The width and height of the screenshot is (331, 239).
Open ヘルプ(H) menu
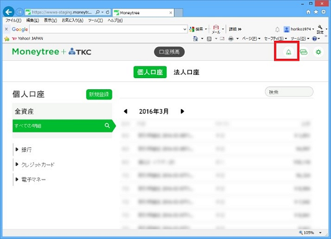pyautogui.click(x=115, y=21)
